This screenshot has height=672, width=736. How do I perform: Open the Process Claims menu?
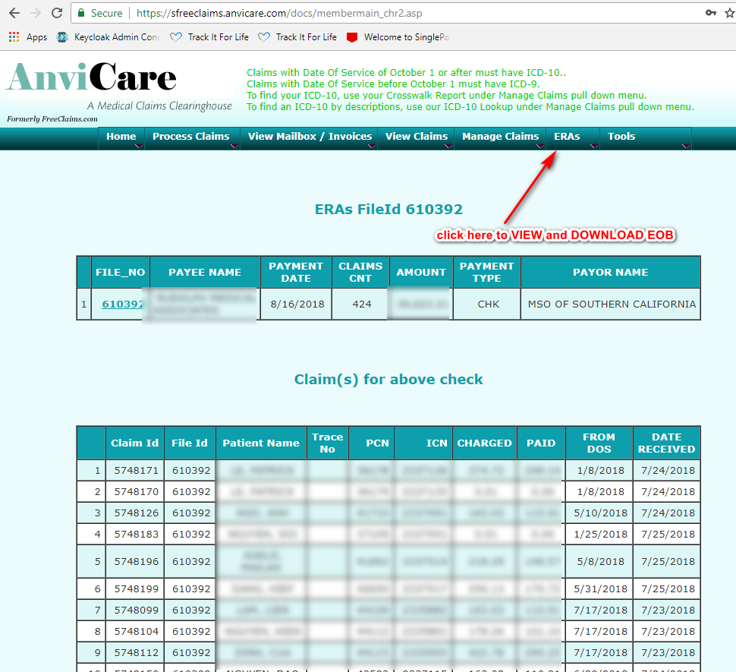pos(191,137)
